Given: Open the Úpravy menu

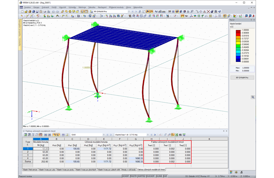Looking at the screenshot, I should point(36,7).
